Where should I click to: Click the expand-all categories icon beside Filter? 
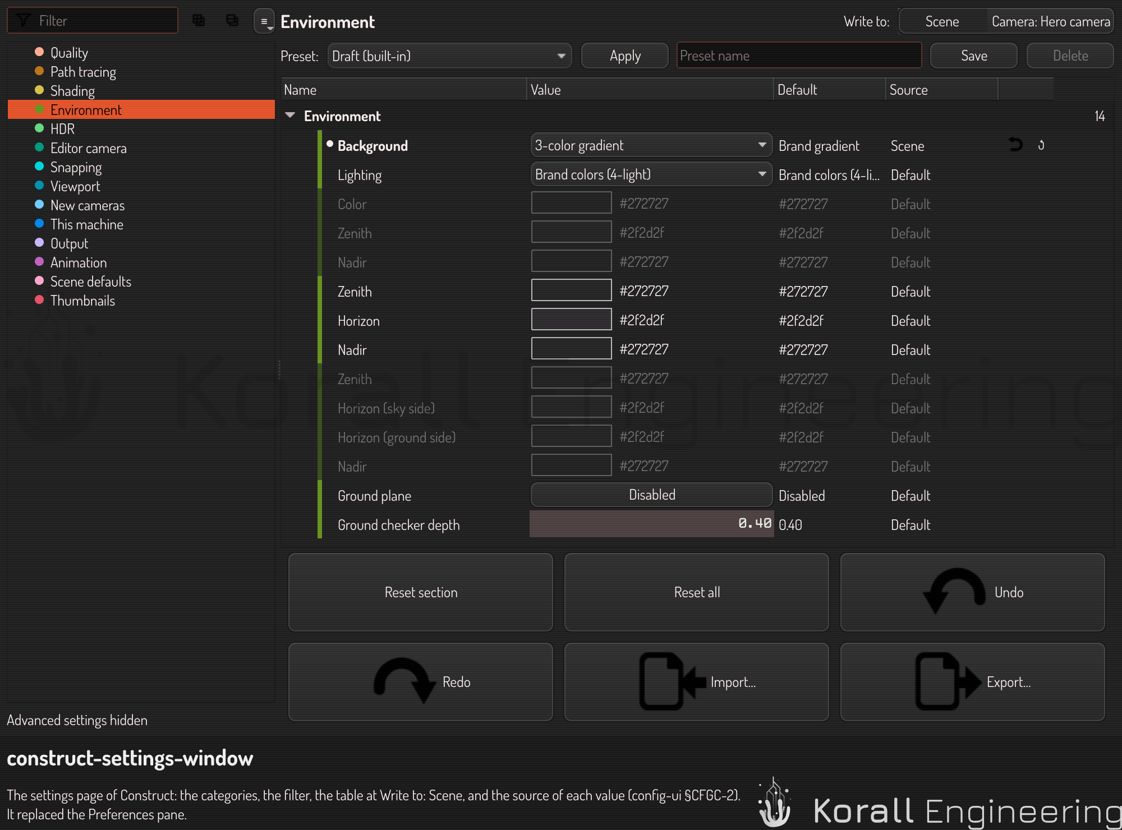[x=198, y=21]
